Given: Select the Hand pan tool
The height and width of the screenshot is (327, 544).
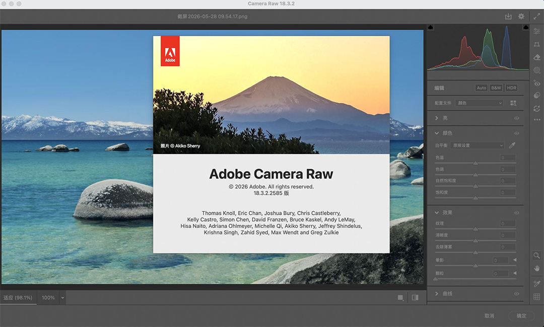Looking at the screenshot, I should (x=537, y=269).
